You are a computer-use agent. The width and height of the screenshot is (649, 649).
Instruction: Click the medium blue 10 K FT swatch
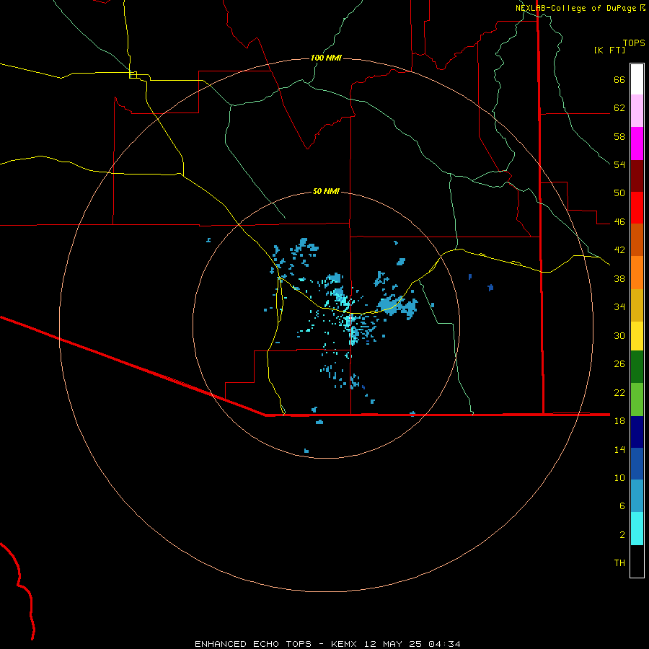(637, 464)
